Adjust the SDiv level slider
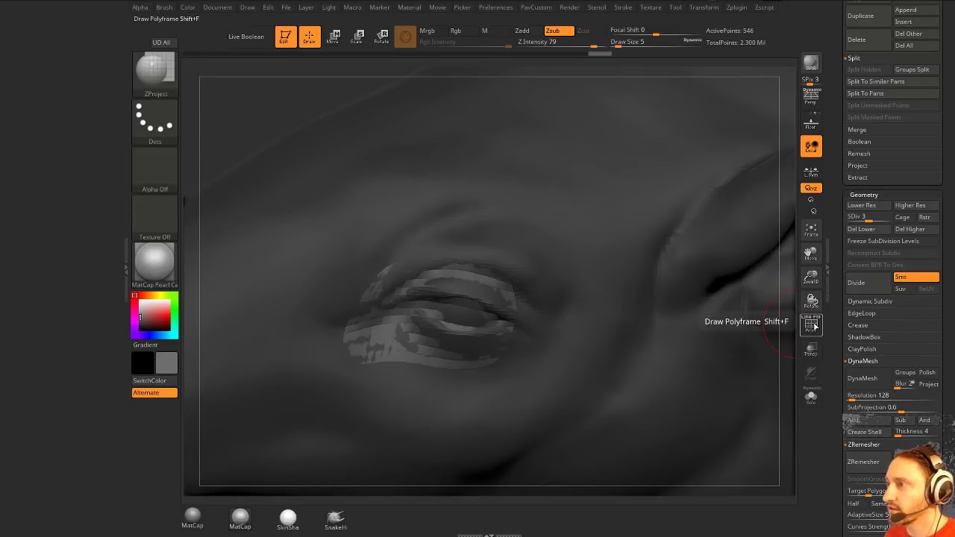955x537 pixels. pyautogui.click(x=868, y=217)
